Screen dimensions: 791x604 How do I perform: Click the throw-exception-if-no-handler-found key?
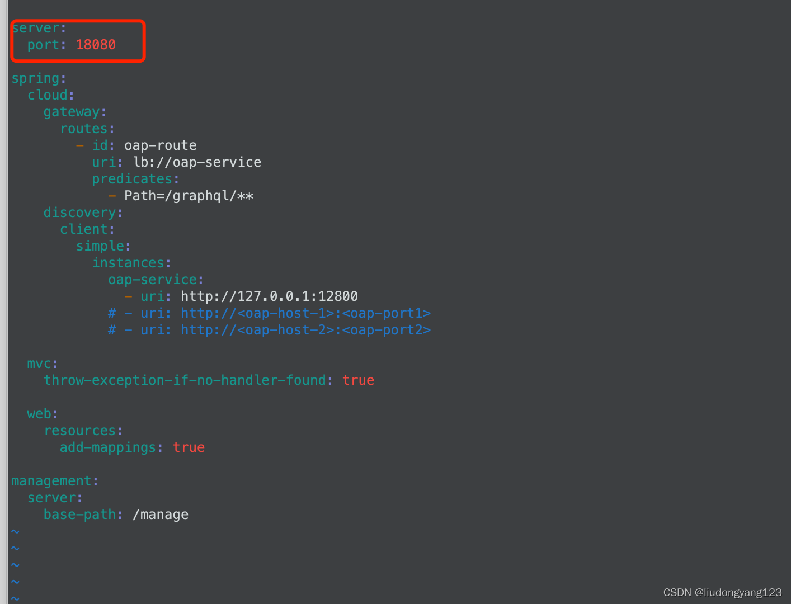click(185, 380)
